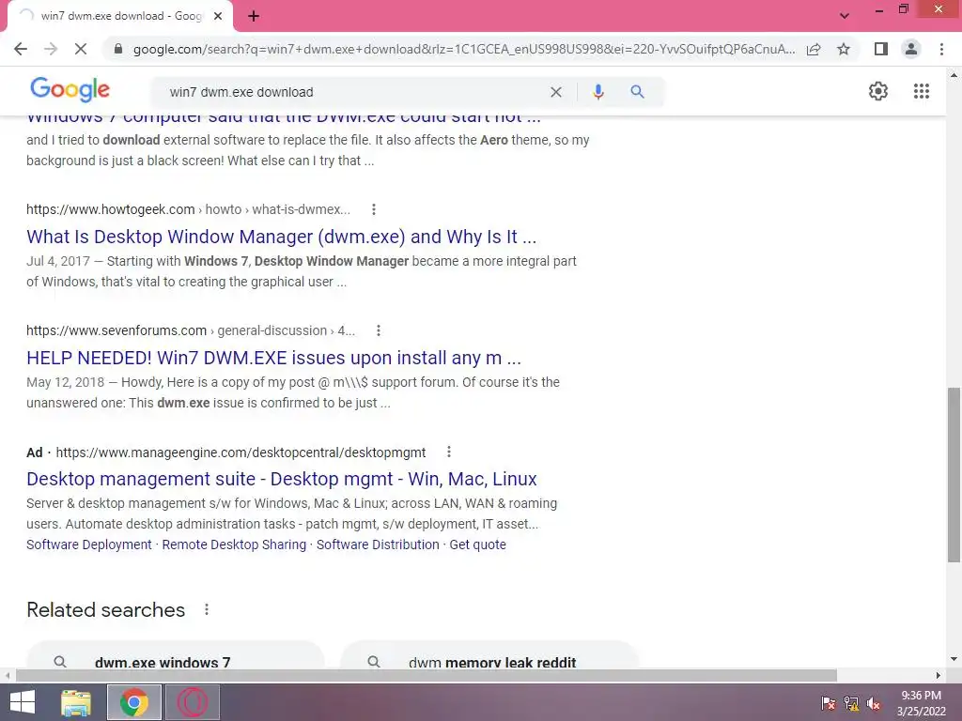962x721 pixels.
Task: Share this page via share icon
Action: pyautogui.click(x=814, y=49)
